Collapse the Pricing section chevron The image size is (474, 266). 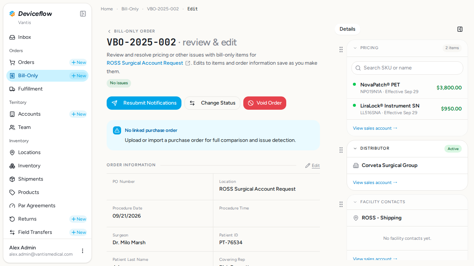(355, 48)
